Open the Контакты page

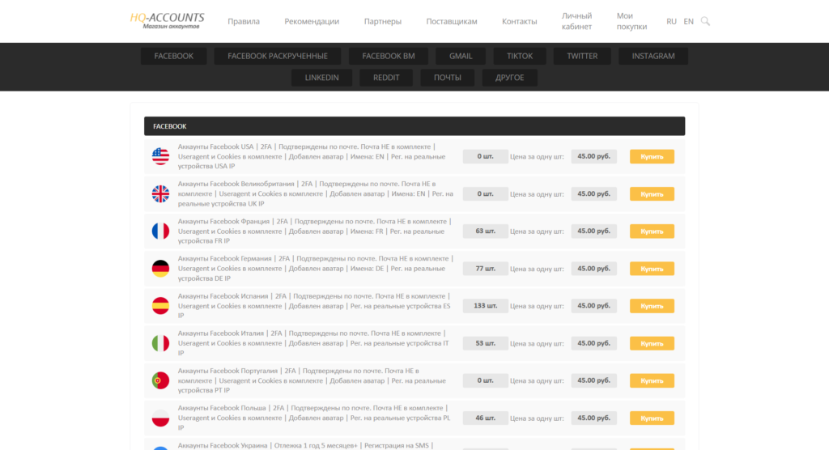click(x=519, y=21)
